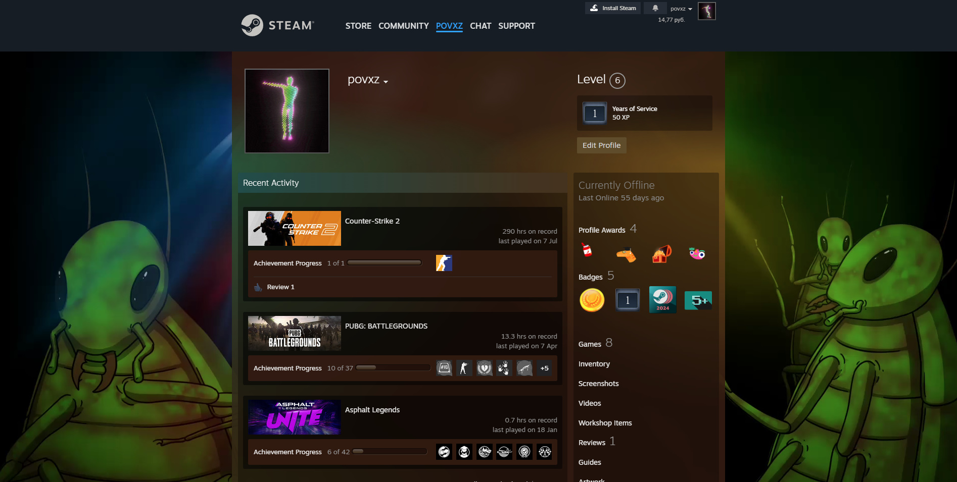Click the PUBG Battlegrounds banner thumbnail
This screenshot has height=482, width=957.
[x=295, y=333]
